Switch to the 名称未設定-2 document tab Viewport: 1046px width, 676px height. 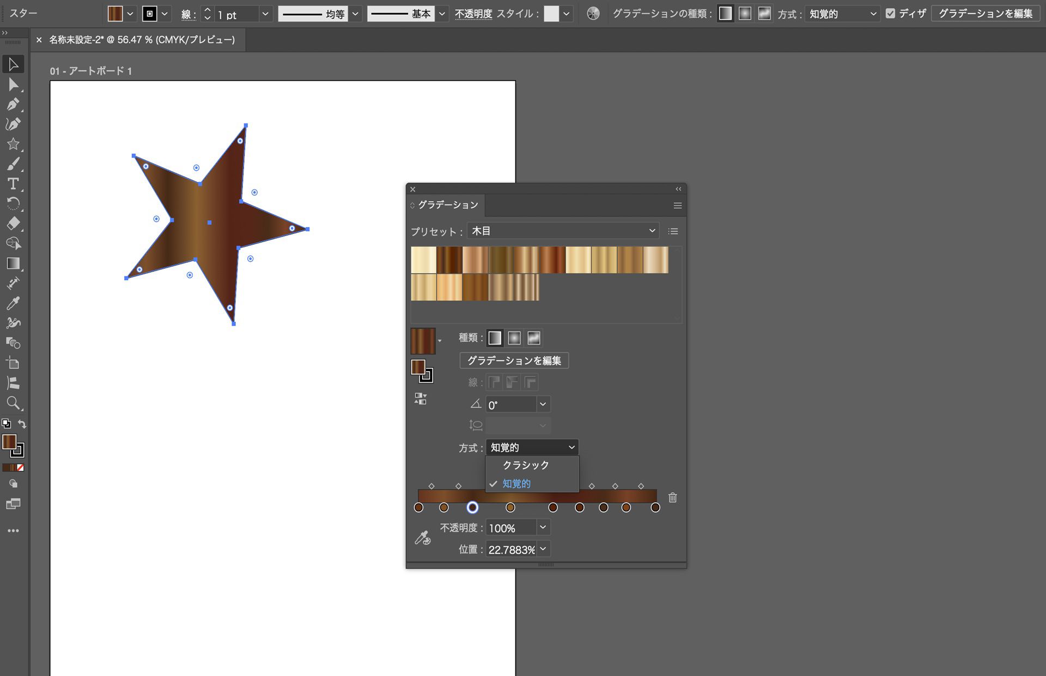141,39
